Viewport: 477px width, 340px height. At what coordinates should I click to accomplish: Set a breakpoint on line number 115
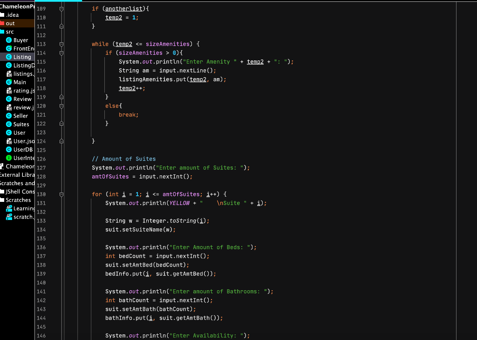41,62
